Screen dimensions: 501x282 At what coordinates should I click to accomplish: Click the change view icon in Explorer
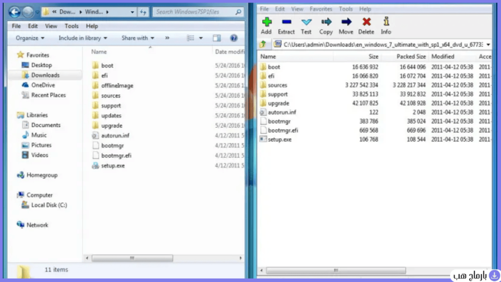pos(190,38)
